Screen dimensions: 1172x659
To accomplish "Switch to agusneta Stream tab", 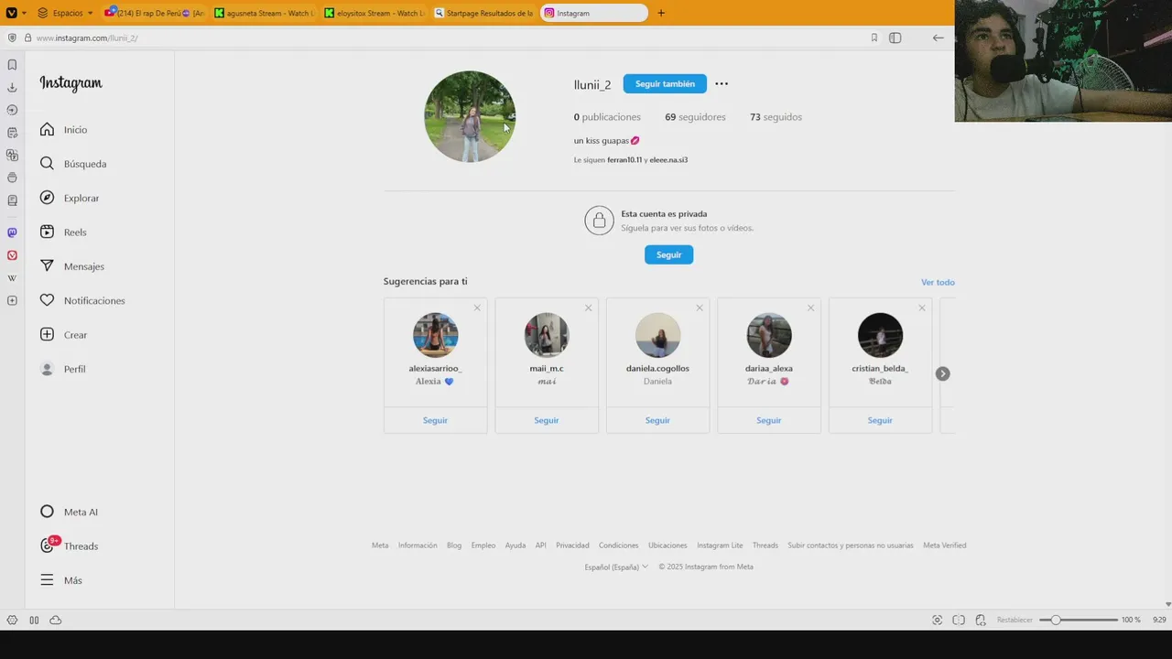I will 264,13.
